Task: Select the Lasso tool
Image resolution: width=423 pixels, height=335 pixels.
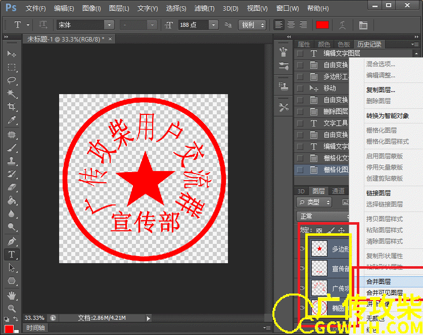Action: [12, 80]
